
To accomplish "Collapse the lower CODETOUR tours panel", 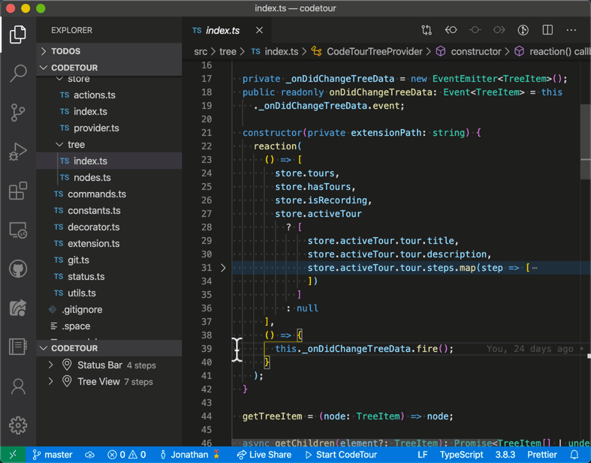I will click(x=109, y=348).
